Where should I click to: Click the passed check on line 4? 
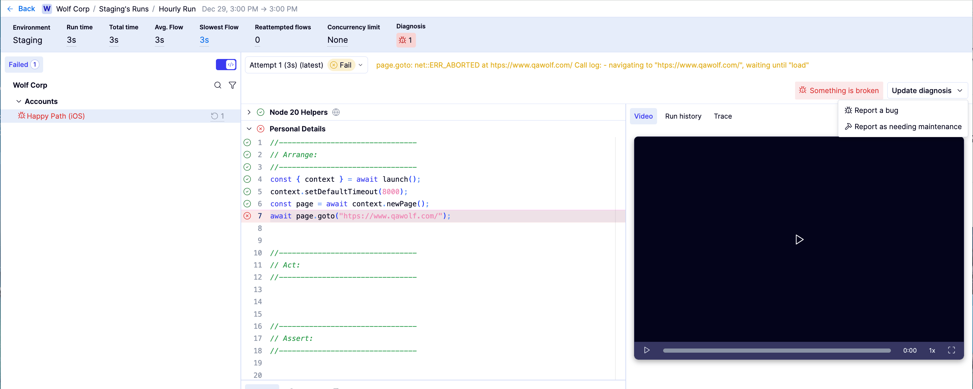247,179
